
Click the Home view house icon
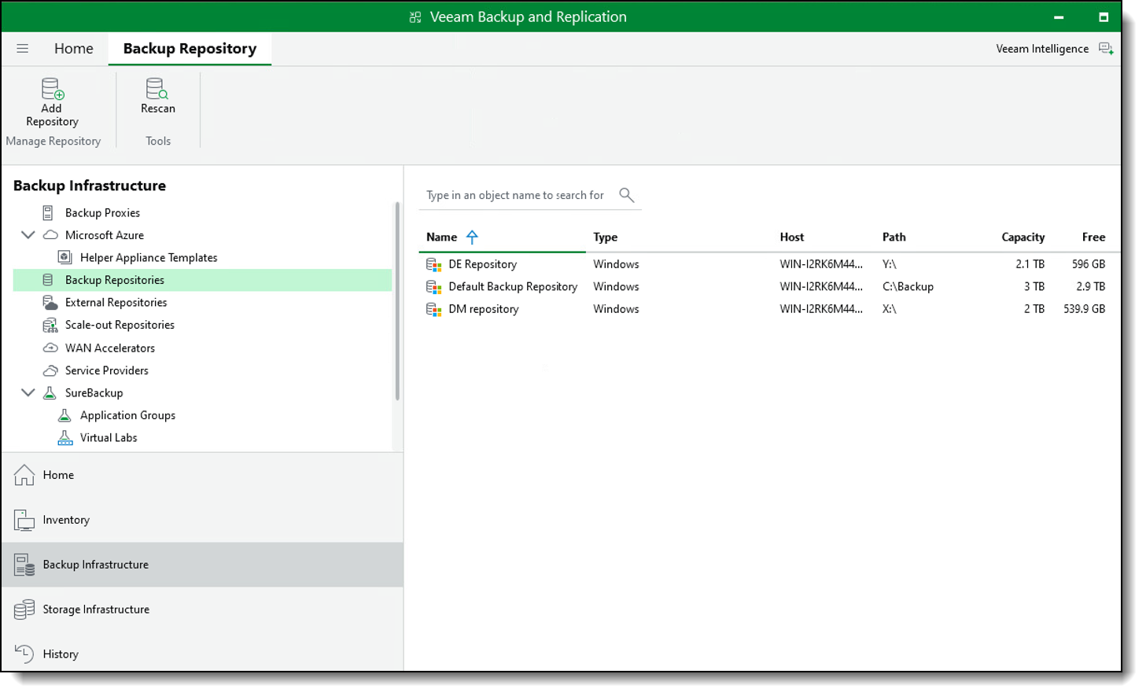(24, 475)
